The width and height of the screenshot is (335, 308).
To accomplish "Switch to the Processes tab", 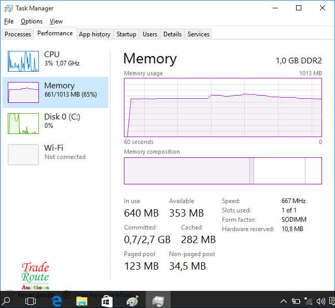I will coord(18,34).
